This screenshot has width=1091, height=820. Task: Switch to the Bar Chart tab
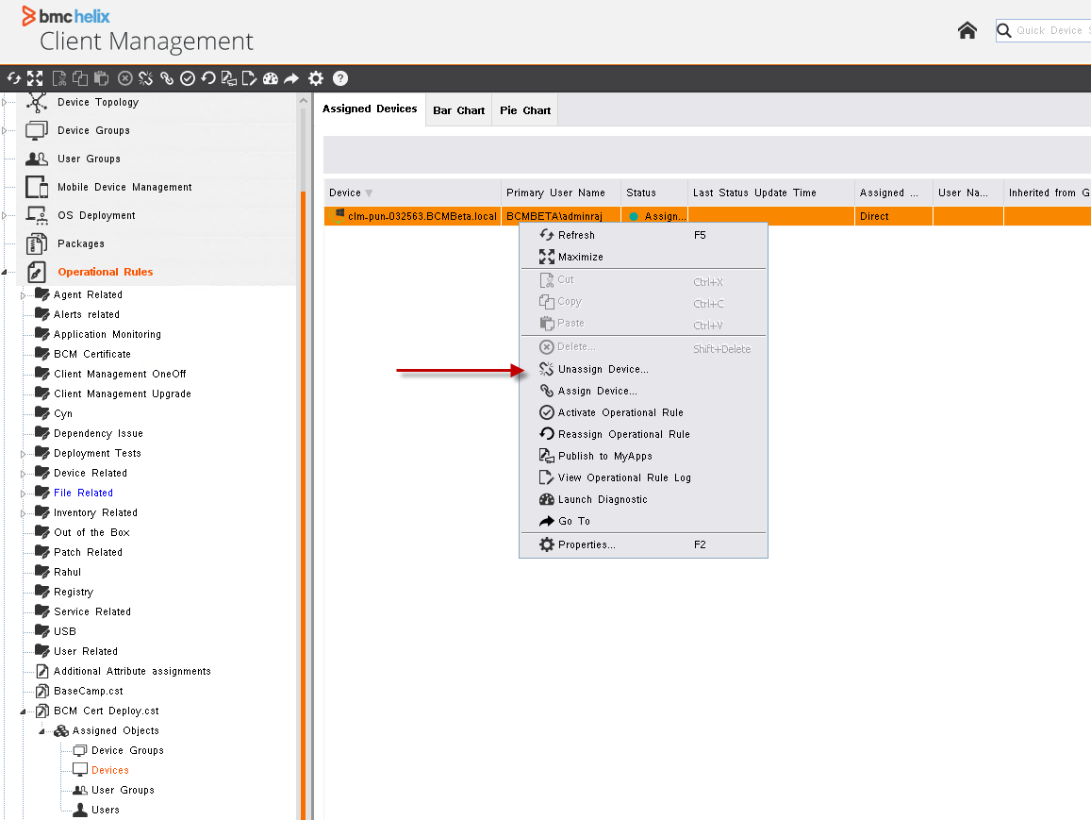[458, 110]
